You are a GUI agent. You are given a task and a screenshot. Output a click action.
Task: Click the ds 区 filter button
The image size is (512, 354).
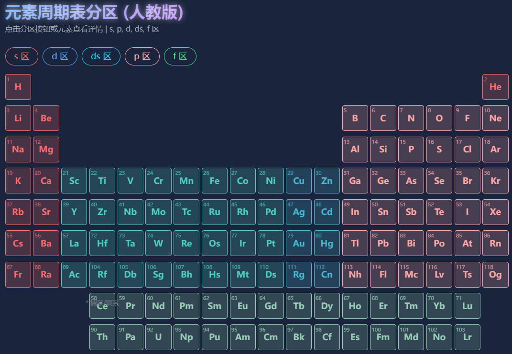click(x=101, y=56)
